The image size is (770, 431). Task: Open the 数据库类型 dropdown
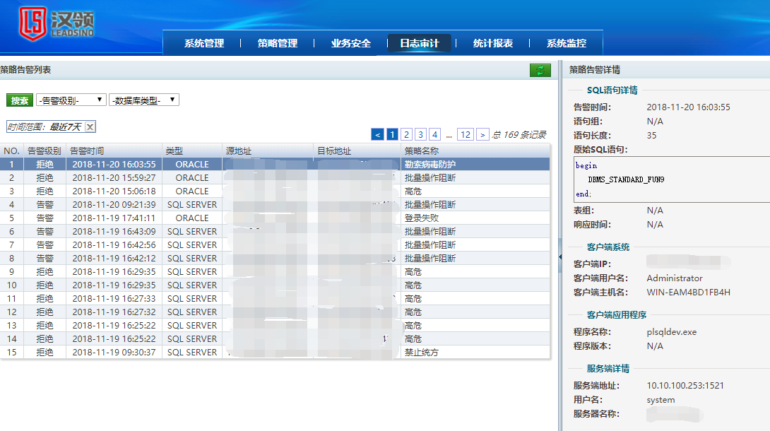click(x=143, y=100)
